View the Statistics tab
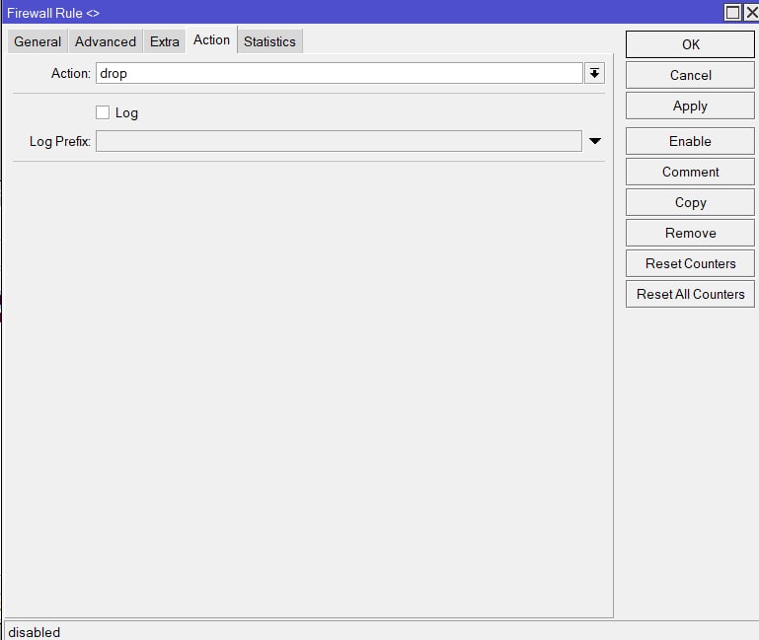Screen dimensions: 759x640 point(269,41)
